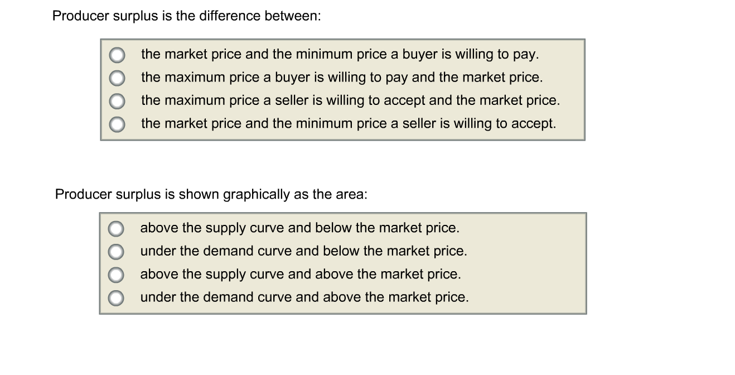Select "the maximum price a buyer is willing to pay" option
The height and width of the screenshot is (375, 735).
(x=116, y=78)
